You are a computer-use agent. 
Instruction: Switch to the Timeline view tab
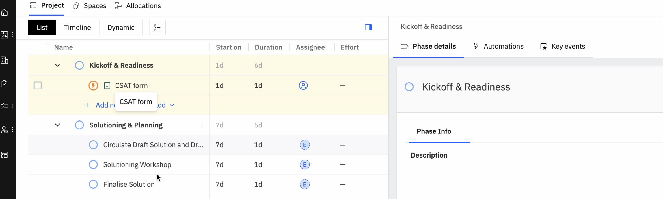77,28
